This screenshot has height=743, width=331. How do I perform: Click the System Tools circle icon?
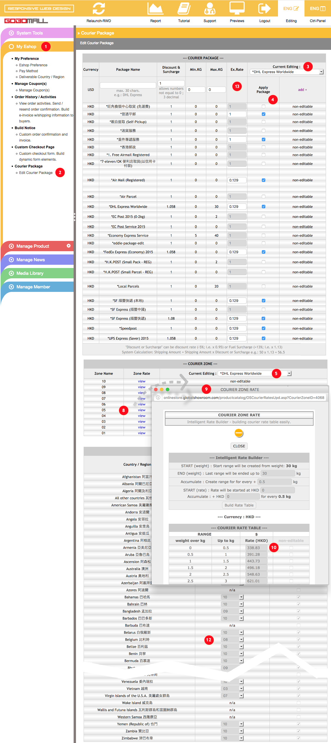pos(11,33)
